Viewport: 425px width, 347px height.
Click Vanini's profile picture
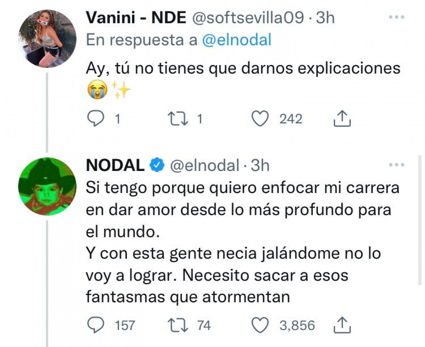tap(47, 39)
